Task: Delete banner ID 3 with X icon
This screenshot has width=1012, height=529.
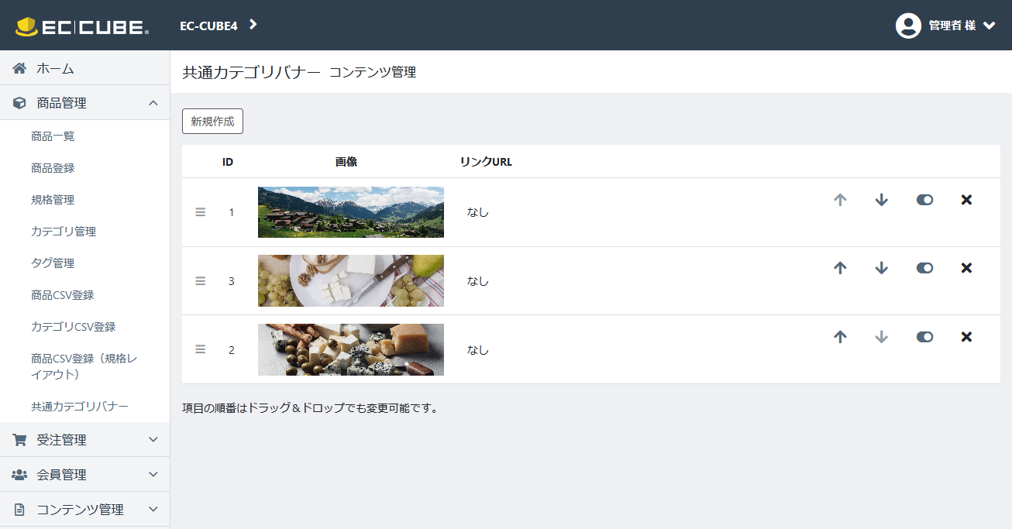Action: pos(966,268)
